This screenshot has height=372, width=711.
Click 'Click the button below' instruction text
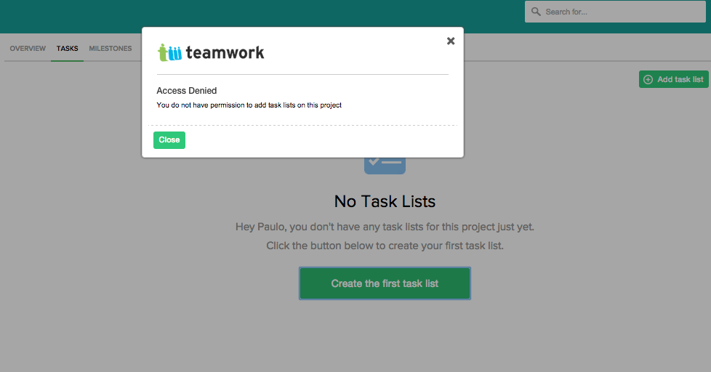pos(385,246)
